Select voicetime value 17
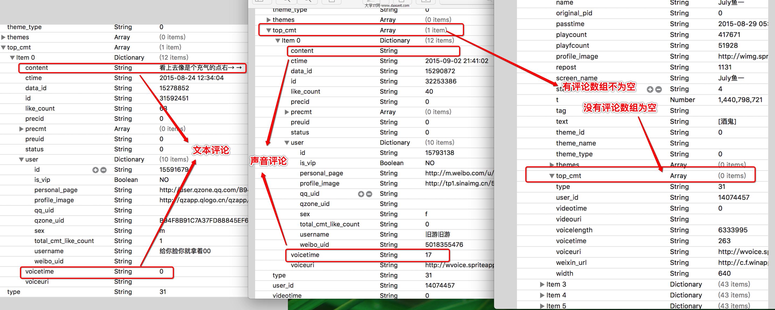Viewport: 775px width, 310px height. pyautogui.click(x=428, y=255)
